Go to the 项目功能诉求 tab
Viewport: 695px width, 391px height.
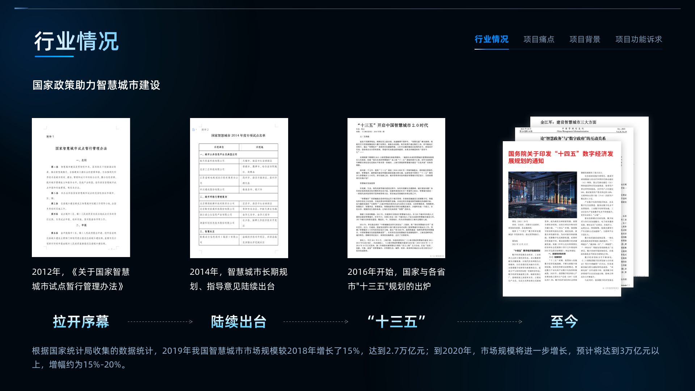pyautogui.click(x=639, y=39)
